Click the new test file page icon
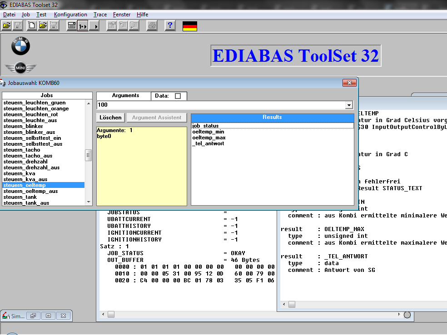 point(32,26)
